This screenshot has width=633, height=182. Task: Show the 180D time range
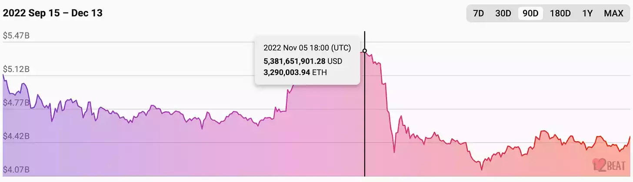click(560, 13)
